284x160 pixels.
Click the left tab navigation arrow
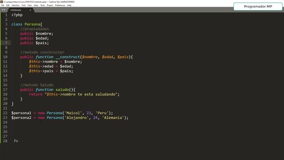(x=2, y=10)
